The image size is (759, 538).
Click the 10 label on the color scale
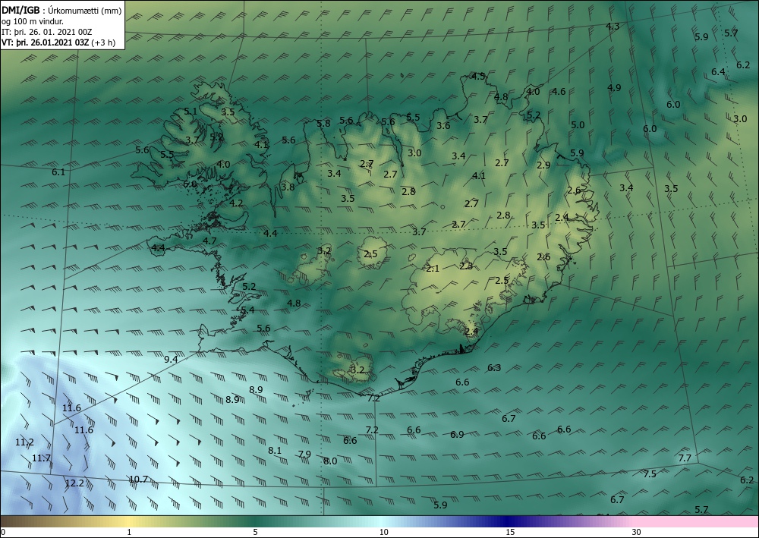(x=383, y=533)
